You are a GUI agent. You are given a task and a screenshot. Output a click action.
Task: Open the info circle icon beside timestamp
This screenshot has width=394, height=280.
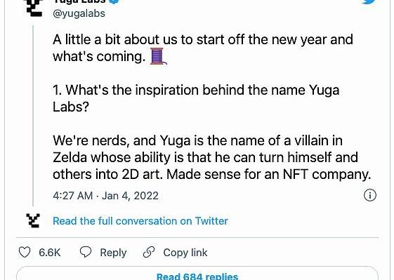coord(370,195)
